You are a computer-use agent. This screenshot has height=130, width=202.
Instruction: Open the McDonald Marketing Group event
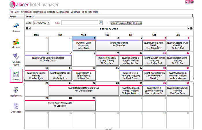tap(83, 89)
